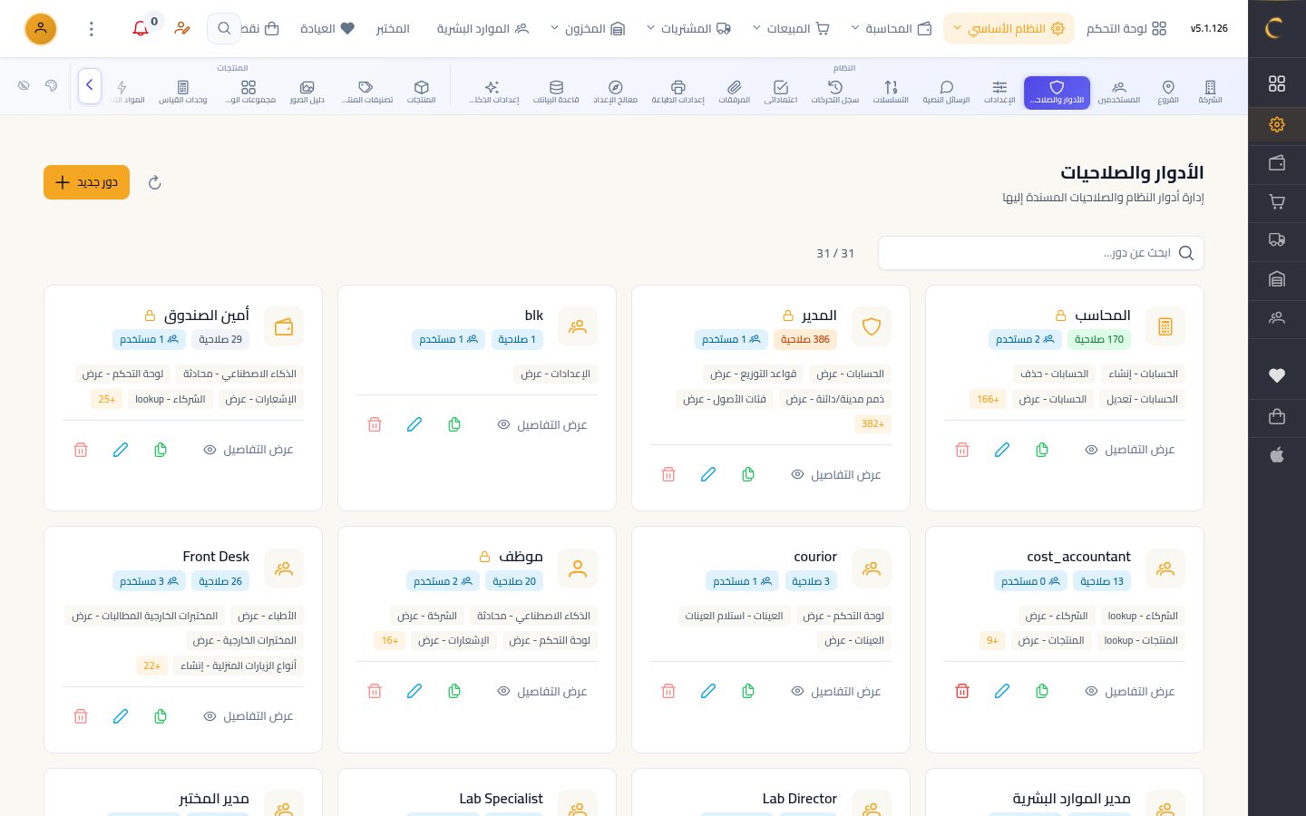The image size is (1306, 816).
Task: Click the toolbar scroll chevron arrow
Action: coord(90,86)
